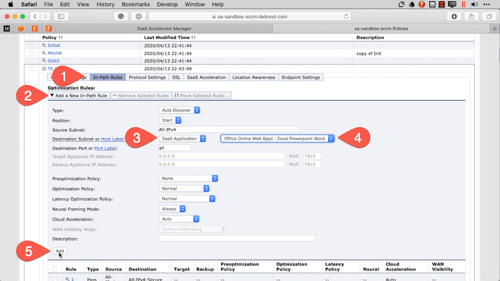Viewport: 500px width, 281px height.
Task: Open the Share icon in Safari toolbar
Action: click(472, 17)
